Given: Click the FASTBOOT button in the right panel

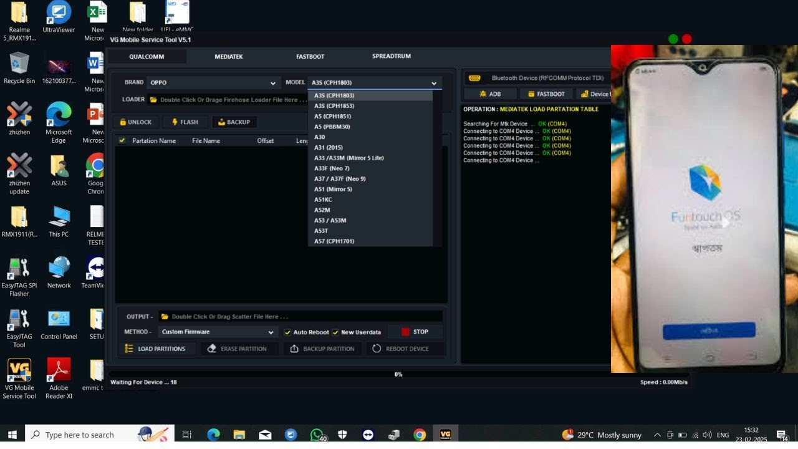Looking at the screenshot, I should coord(546,94).
